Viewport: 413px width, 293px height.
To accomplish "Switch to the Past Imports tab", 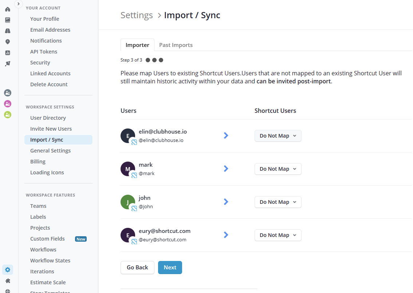I will pos(176,45).
